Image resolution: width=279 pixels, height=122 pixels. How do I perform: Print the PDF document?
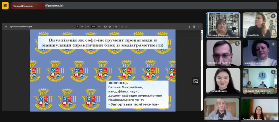[x=194, y=27]
